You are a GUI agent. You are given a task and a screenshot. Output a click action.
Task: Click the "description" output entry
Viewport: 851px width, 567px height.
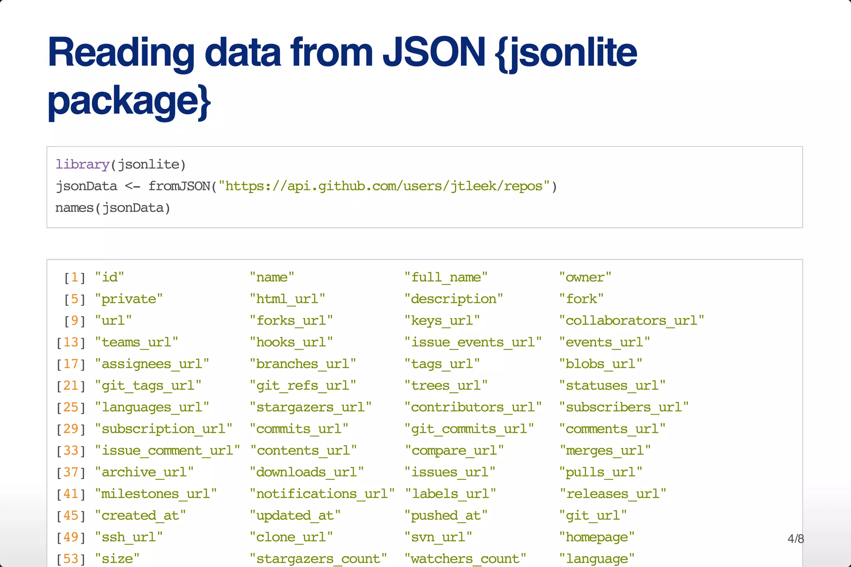454,299
